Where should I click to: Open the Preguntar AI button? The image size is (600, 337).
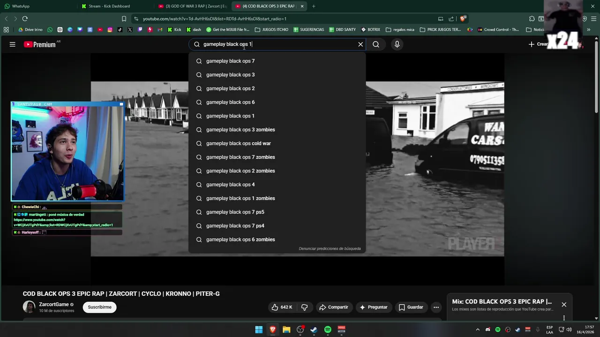tap(373, 307)
